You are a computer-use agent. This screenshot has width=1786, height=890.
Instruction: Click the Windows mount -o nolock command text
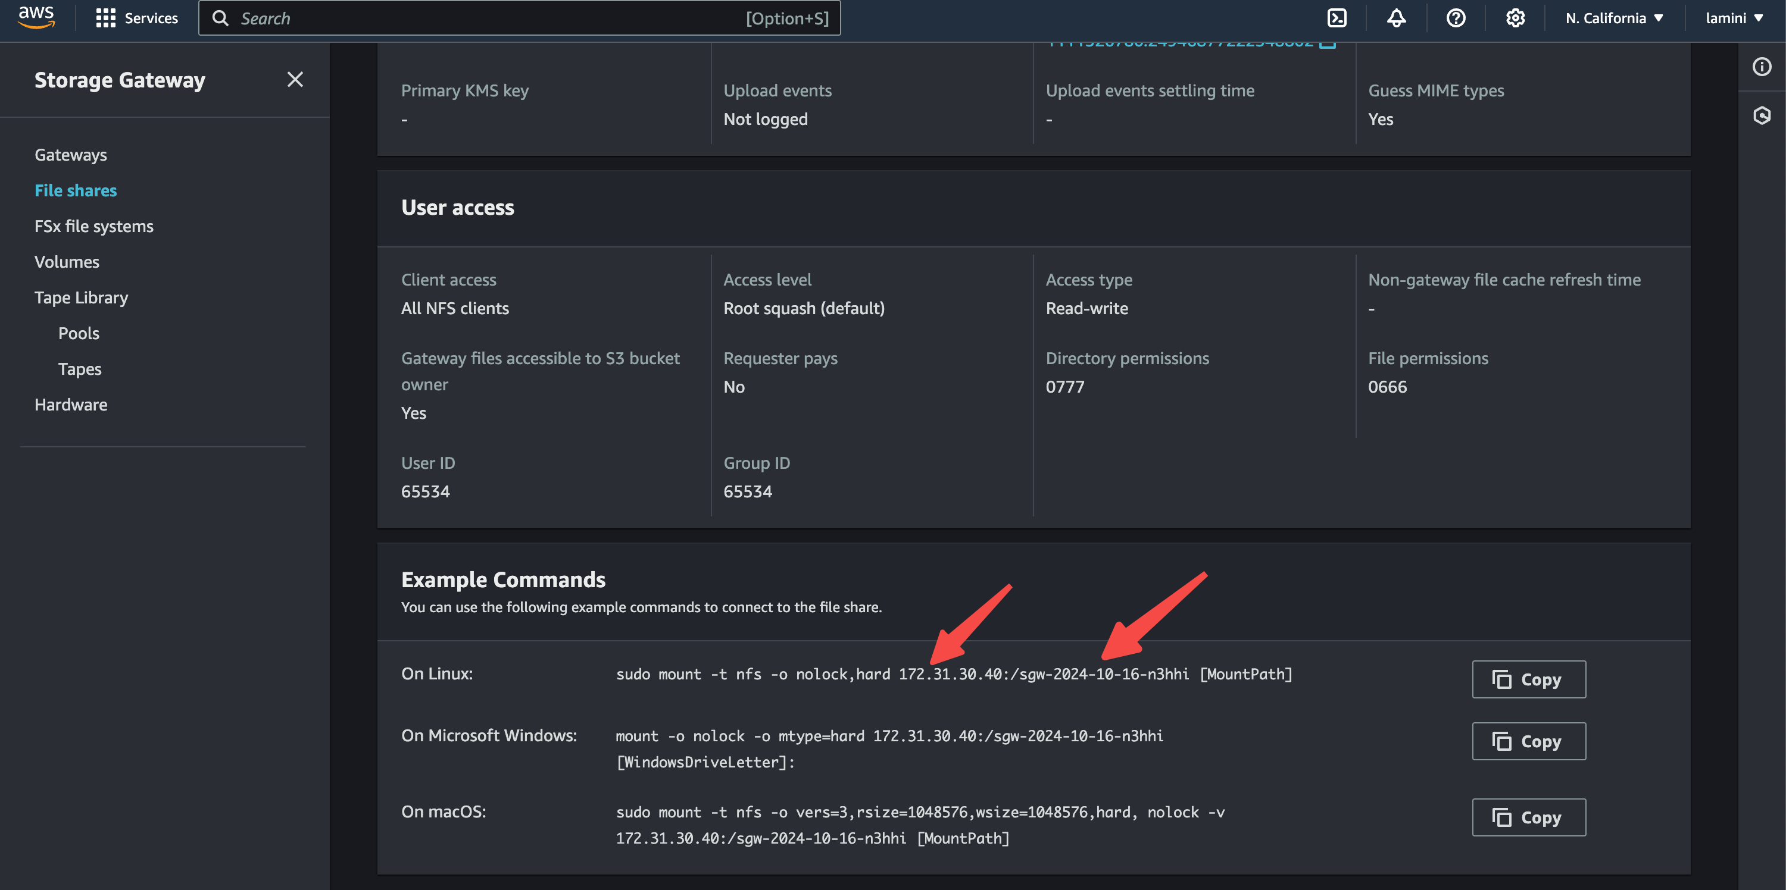coord(889,749)
